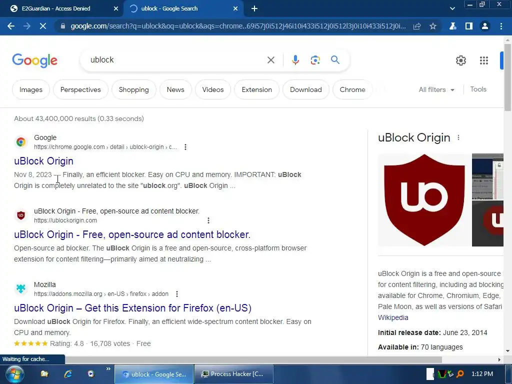The height and width of the screenshot is (384, 512).
Task: Click the orange magnifier tray icon
Action: 460,374
